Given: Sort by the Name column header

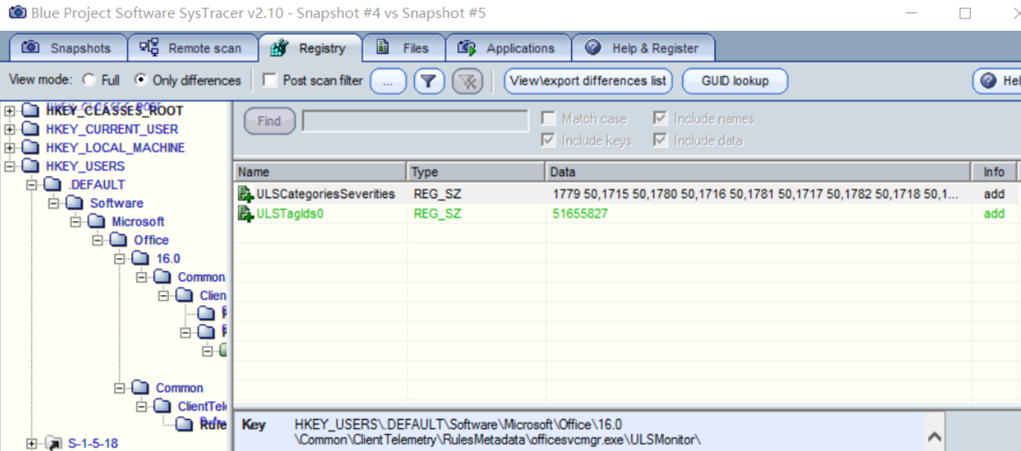Looking at the screenshot, I should 320,172.
